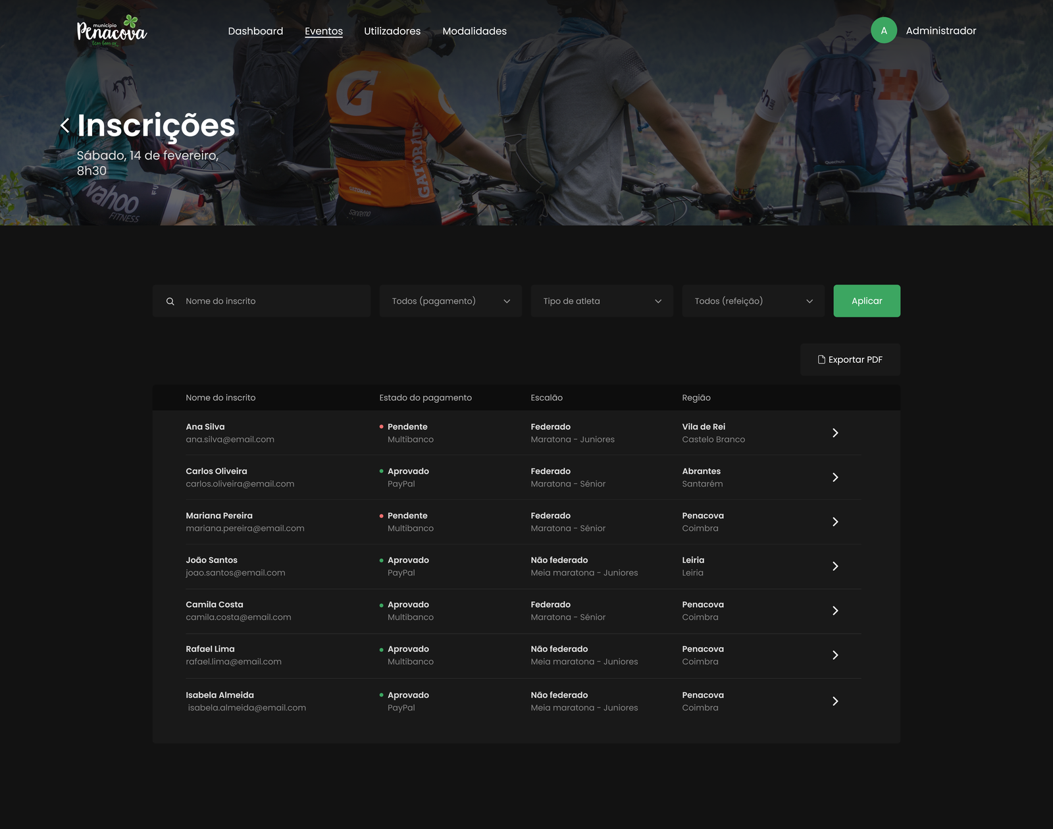Switch to Modalidades section
The image size is (1053, 829).
click(475, 31)
